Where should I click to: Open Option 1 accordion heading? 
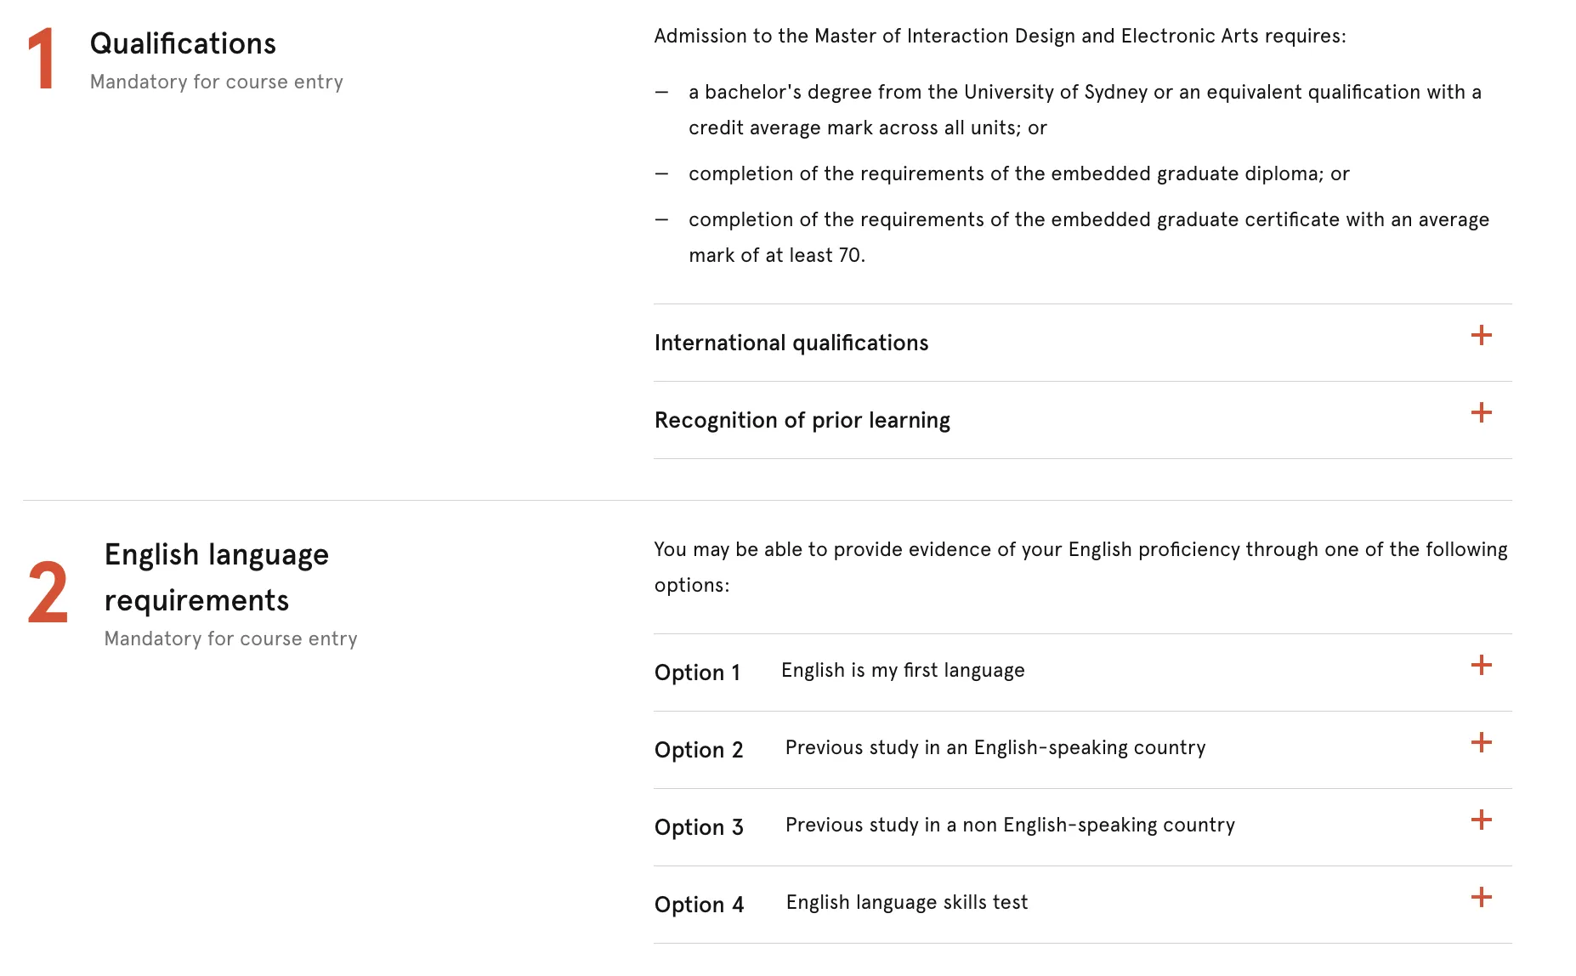[x=697, y=672]
